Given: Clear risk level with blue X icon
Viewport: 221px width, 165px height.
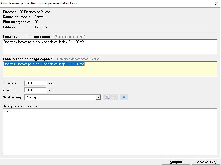Looking at the screenshot, I should [x=124, y=97].
